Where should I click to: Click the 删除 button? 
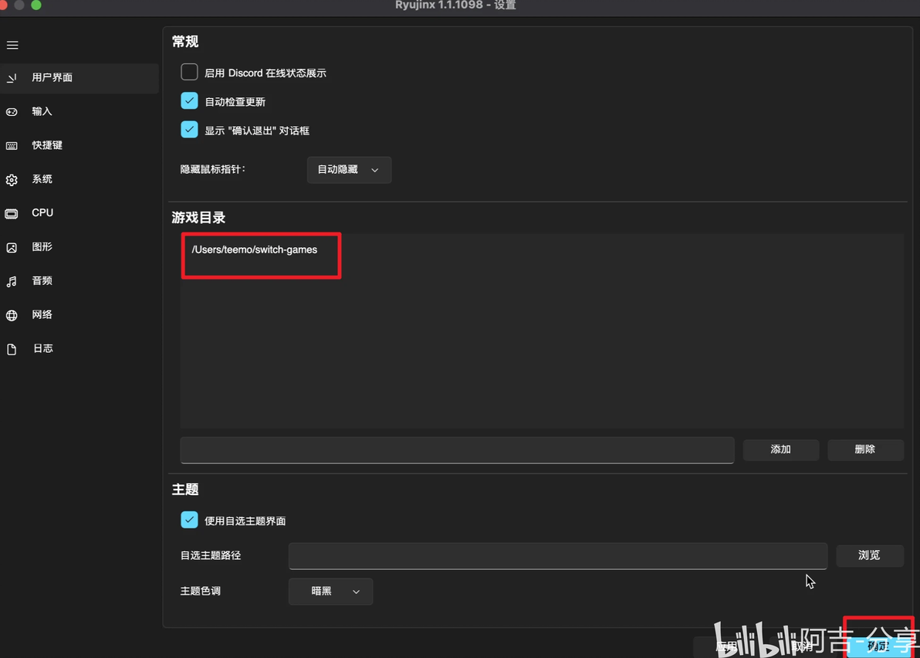click(x=865, y=449)
